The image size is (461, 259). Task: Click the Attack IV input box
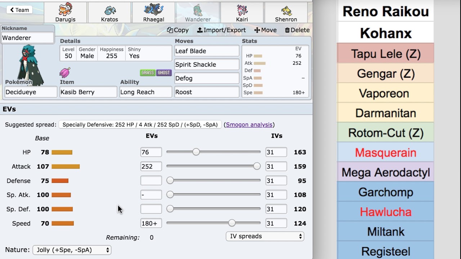pyautogui.click(x=276, y=167)
